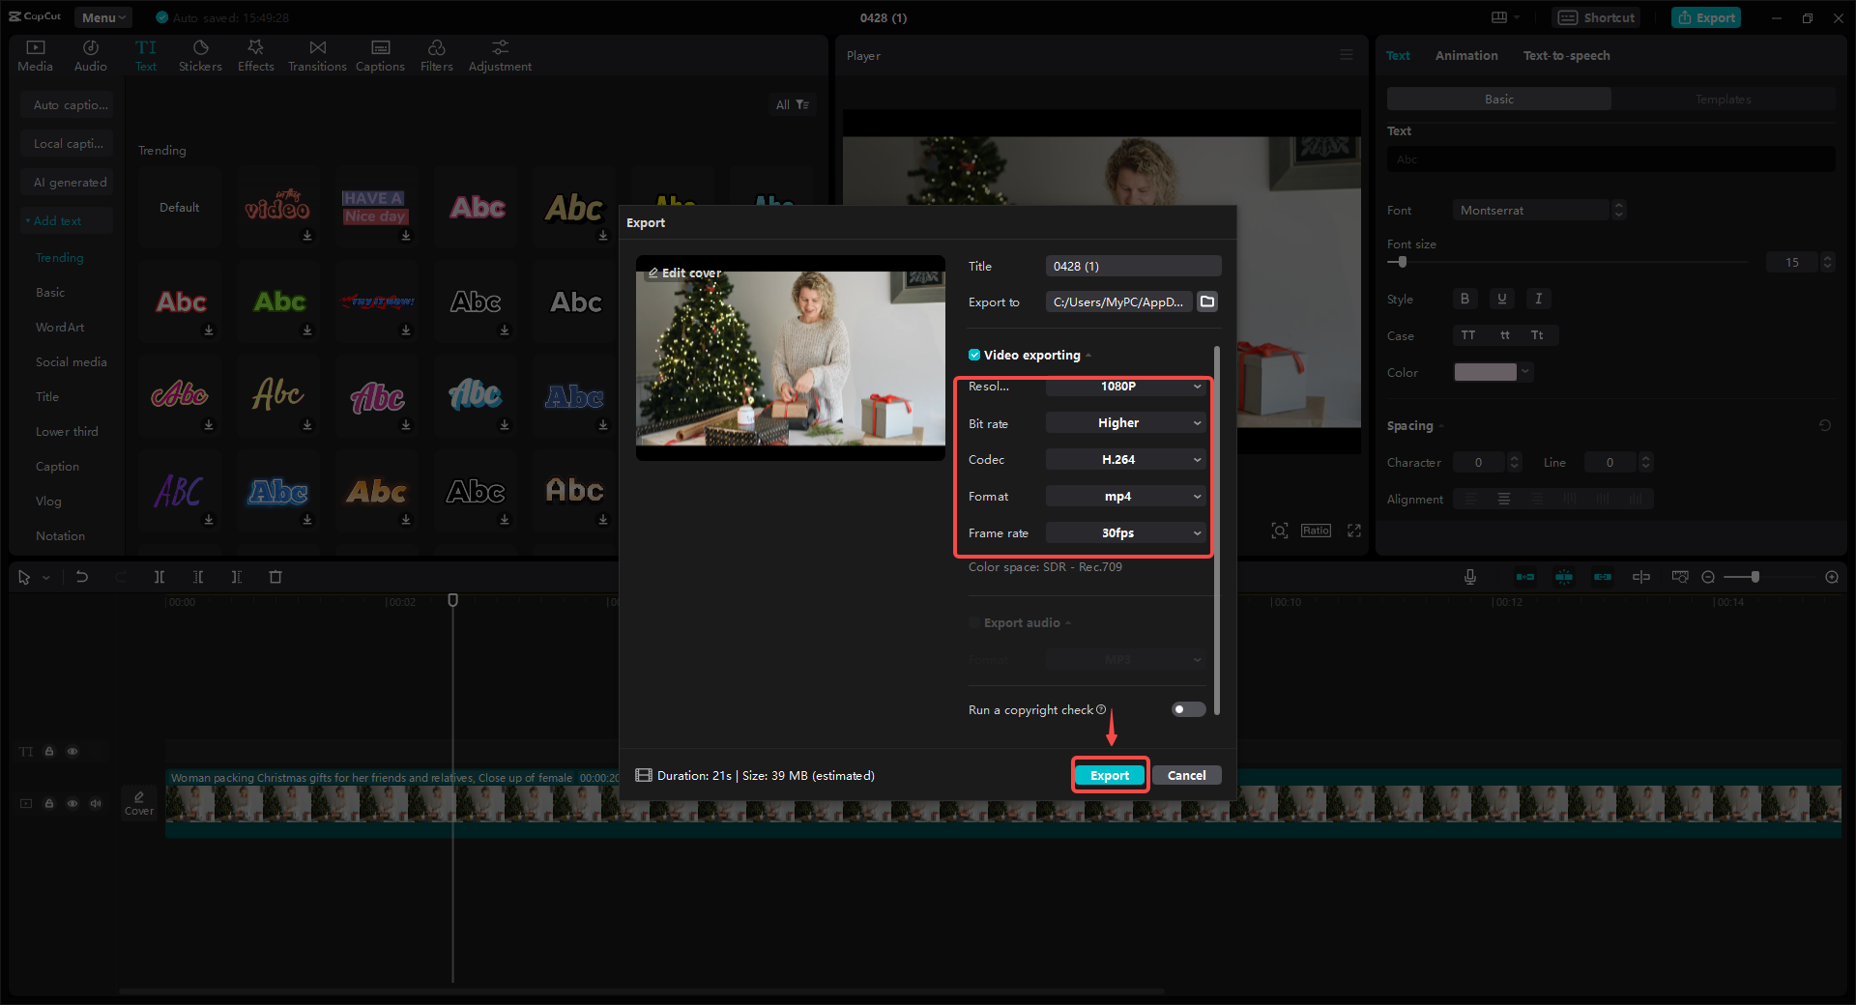Viewport: 1856px width, 1005px height.
Task: Click the Font size slider handle
Action: point(1403,262)
